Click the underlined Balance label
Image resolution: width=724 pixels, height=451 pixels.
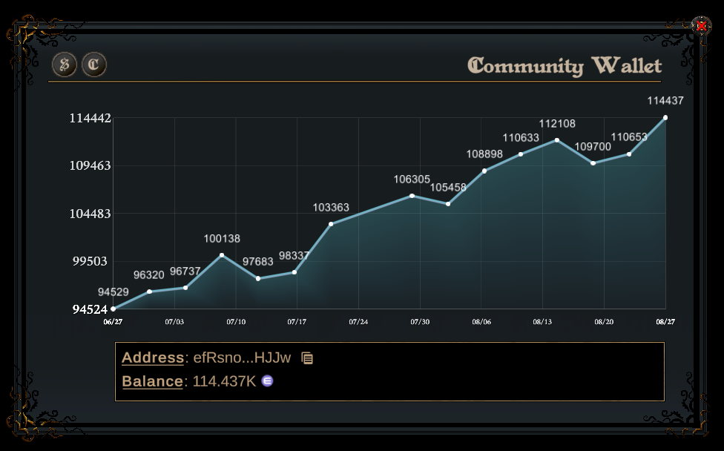(x=152, y=381)
